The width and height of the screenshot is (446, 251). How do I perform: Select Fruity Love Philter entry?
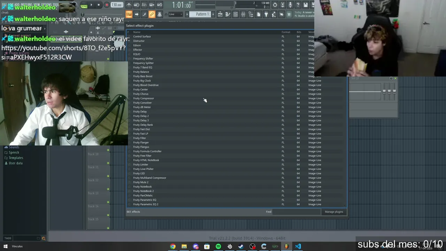coord(236,169)
